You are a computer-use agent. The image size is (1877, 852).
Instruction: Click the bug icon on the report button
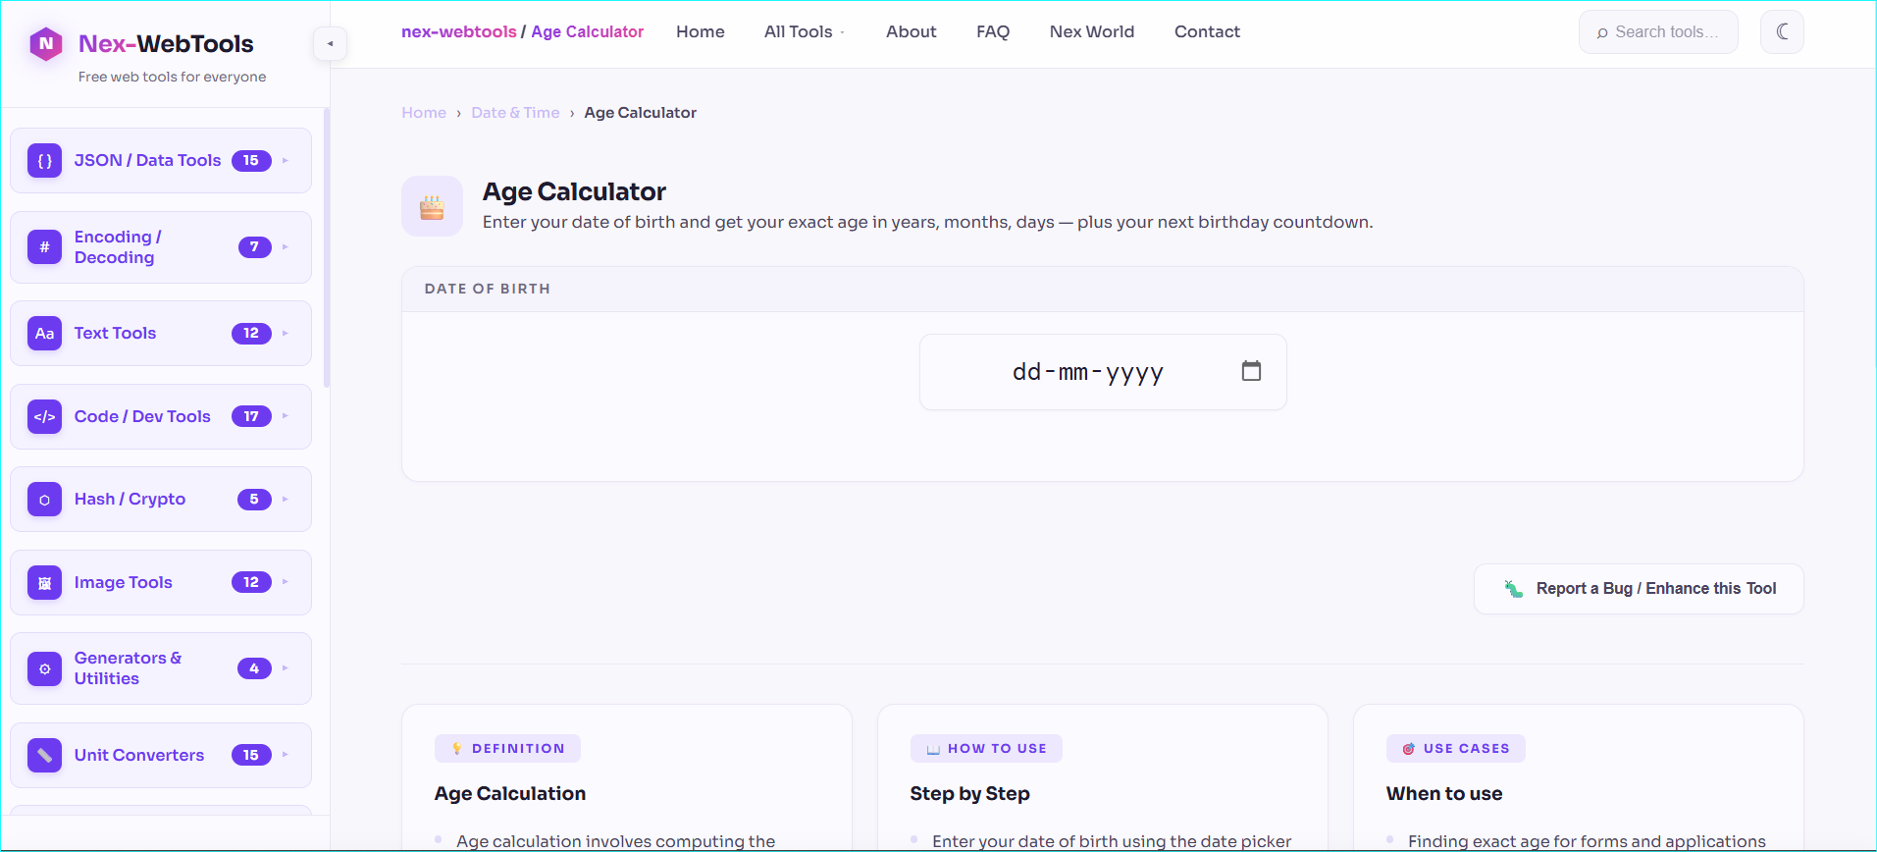pos(1514,589)
